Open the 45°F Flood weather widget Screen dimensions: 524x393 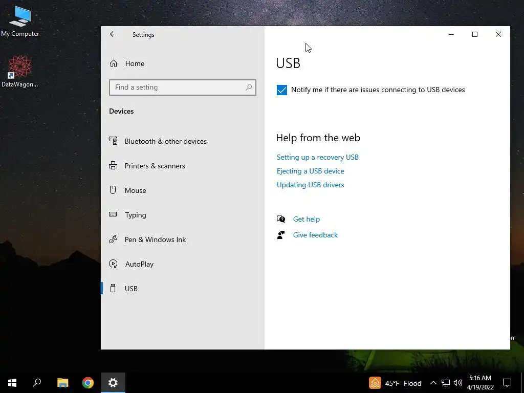[396, 383]
